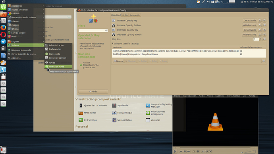The height and width of the screenshot is (154, 274).
Task: Open Apariencia settings icon
Action: pos(114,106)
